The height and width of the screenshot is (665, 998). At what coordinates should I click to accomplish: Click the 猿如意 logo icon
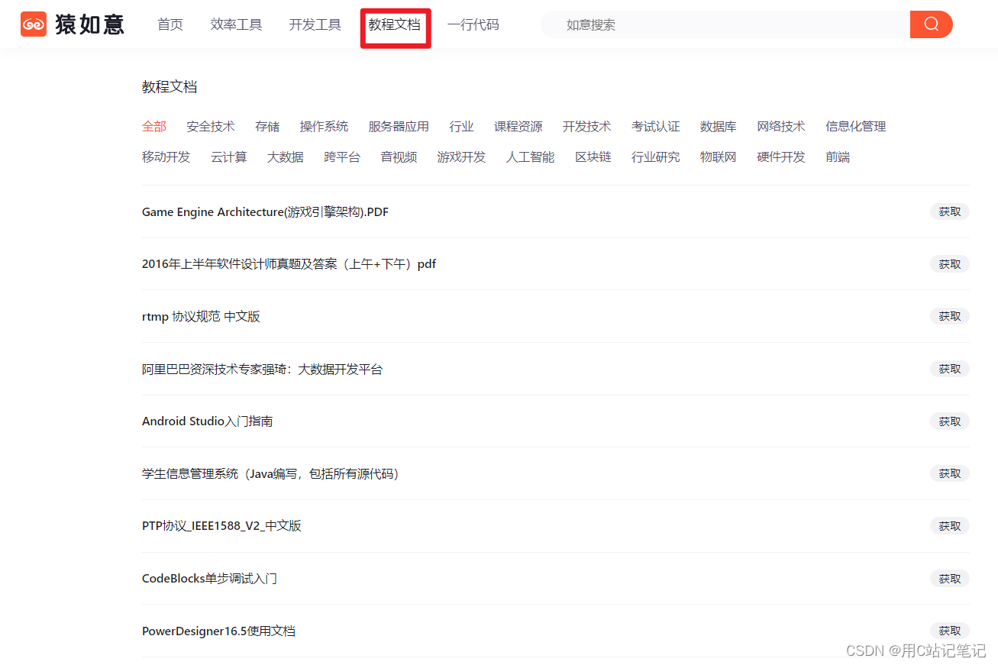click(x=34, y=24)
